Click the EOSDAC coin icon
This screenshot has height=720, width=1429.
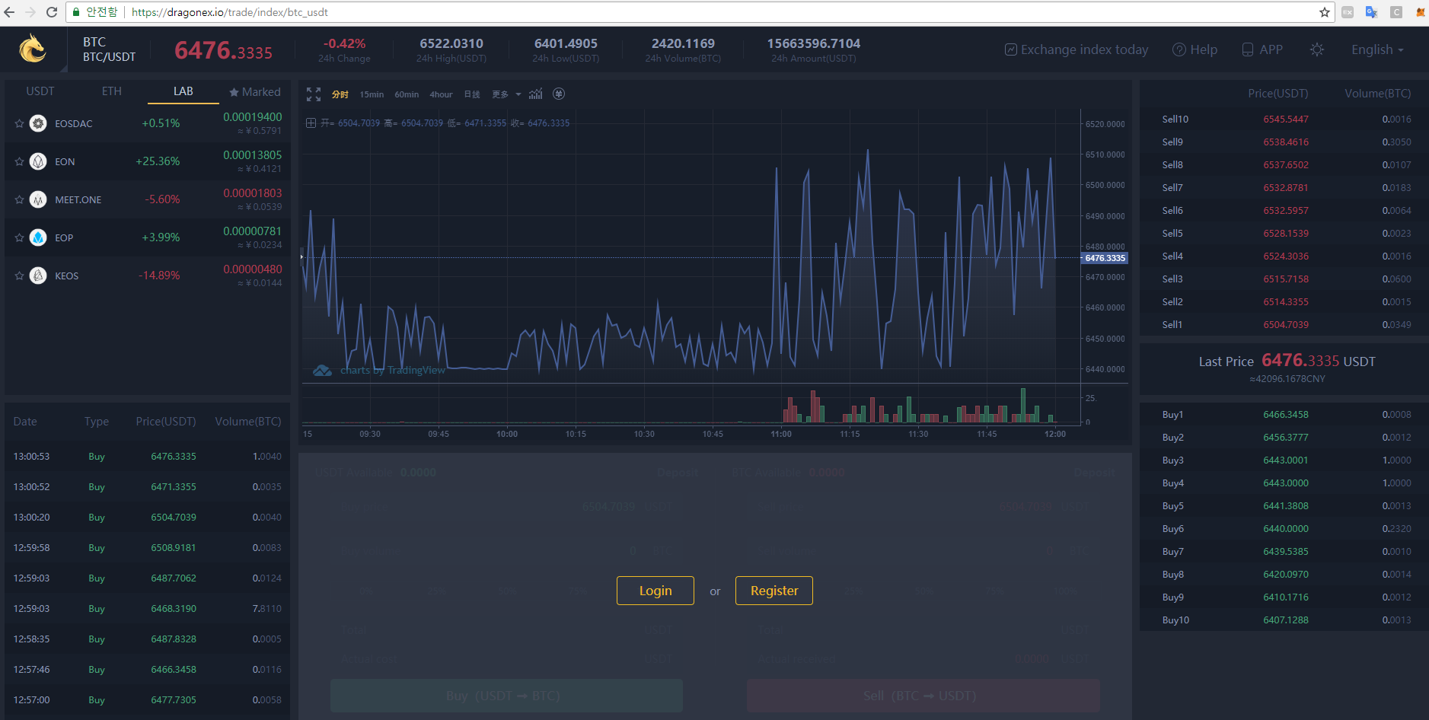point(38,123)
